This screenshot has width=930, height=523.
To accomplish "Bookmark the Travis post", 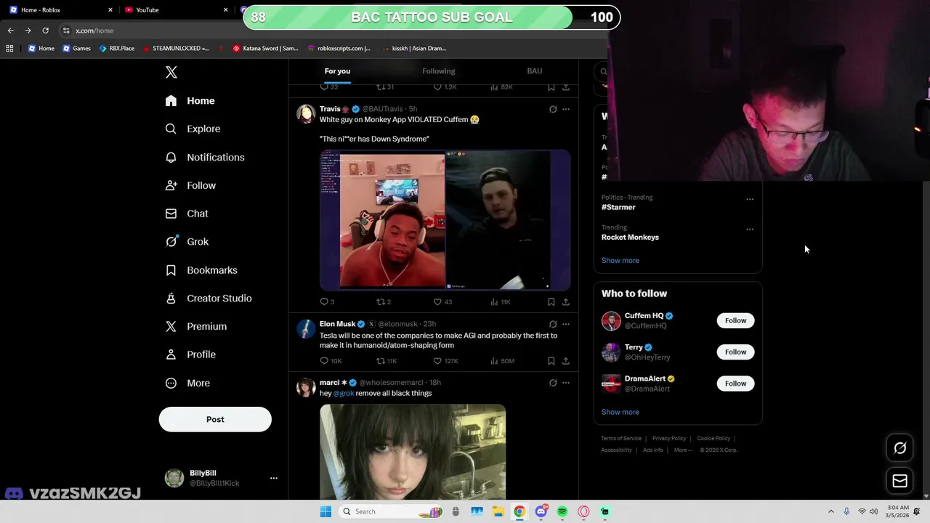I will coord(551,301).
